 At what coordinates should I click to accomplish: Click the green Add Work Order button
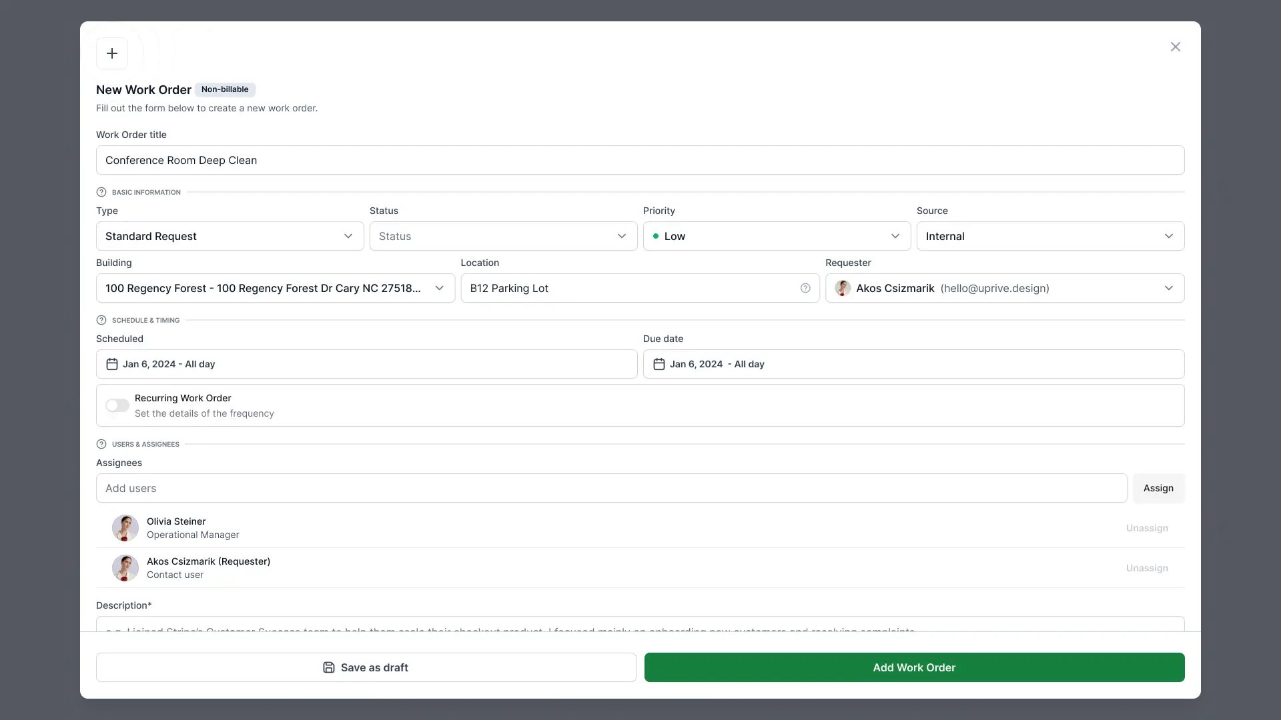[914, 667]
